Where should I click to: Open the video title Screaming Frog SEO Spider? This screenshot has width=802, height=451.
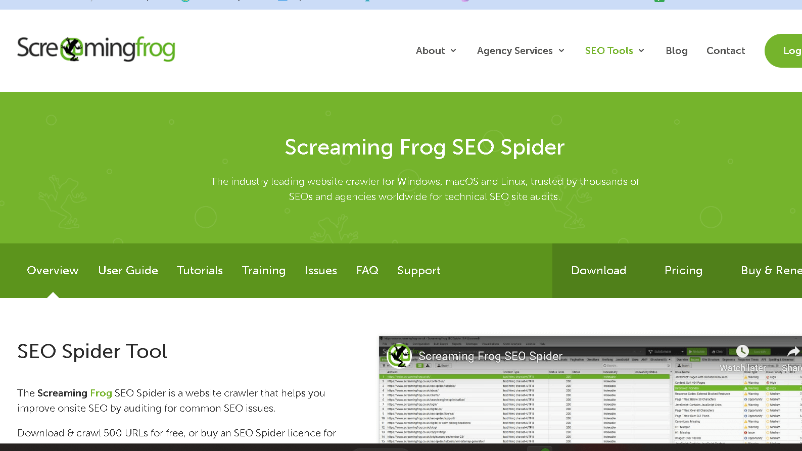(490, 356)
